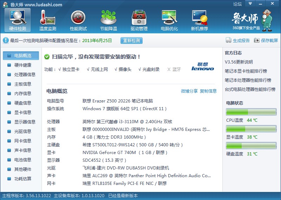Viewport: 281px width, 200px height.
Task: Click the 飞利浦-建兴 DVD-RW optical drive value
Action: point(126,168)
